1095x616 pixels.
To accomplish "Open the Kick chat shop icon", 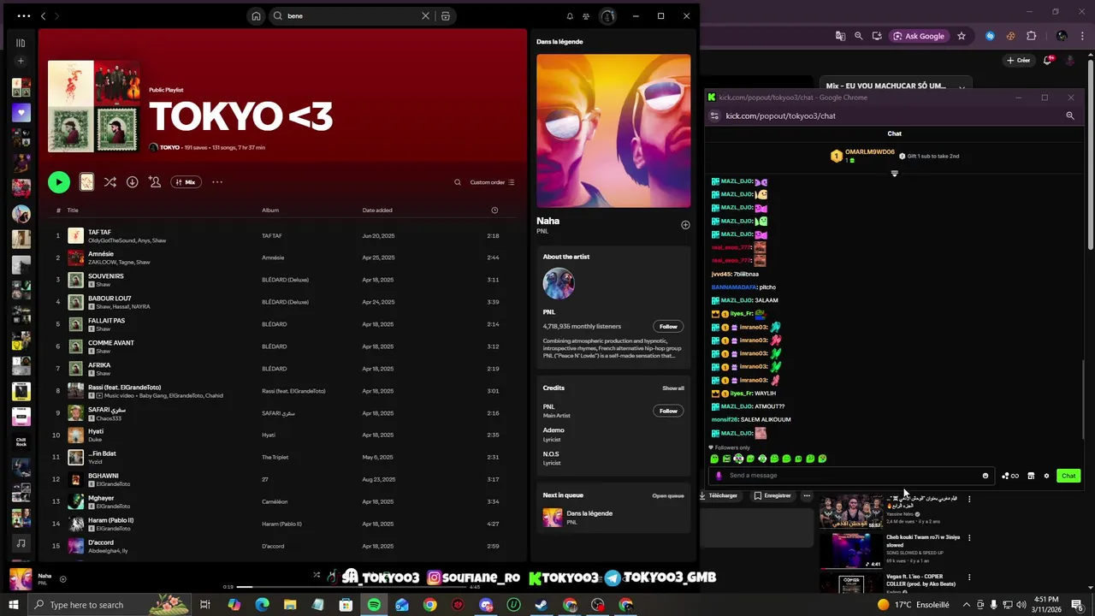I will point(1031,476).
